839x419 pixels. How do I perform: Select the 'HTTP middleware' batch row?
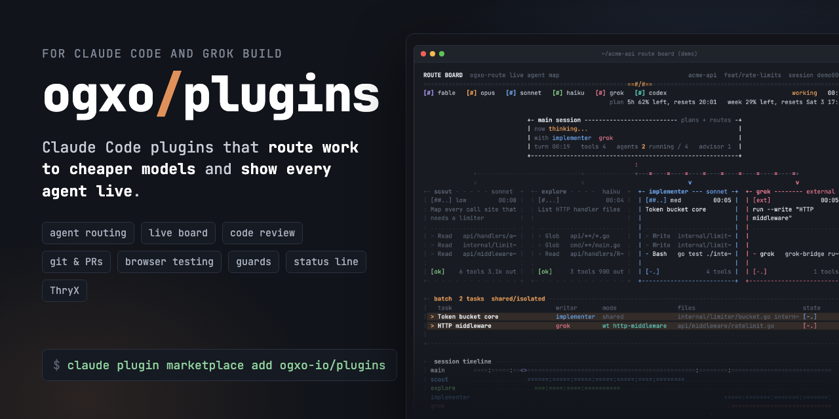tap(633, 326)
